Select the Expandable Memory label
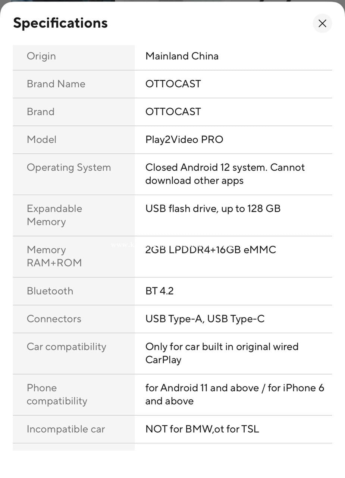Viewport: 345px width, 478px height. (x=54, y=215)
